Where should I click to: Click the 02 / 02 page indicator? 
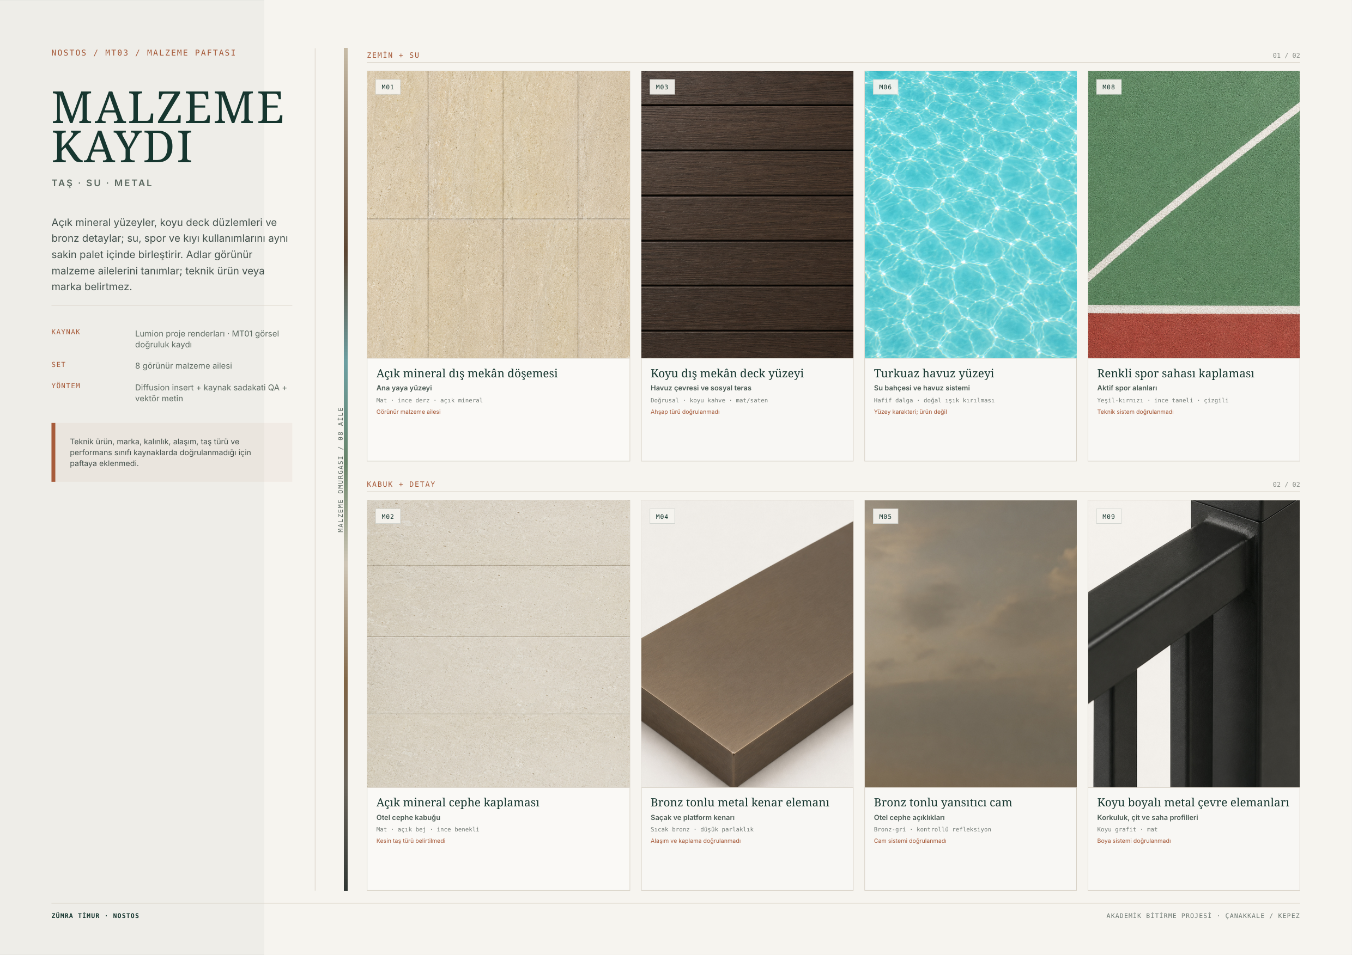1286,484
